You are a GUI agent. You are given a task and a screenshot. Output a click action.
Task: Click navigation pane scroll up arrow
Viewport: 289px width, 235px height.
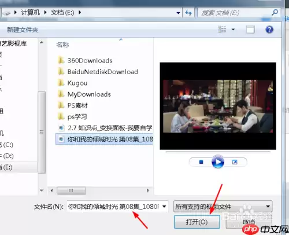(x=42, y=42)
